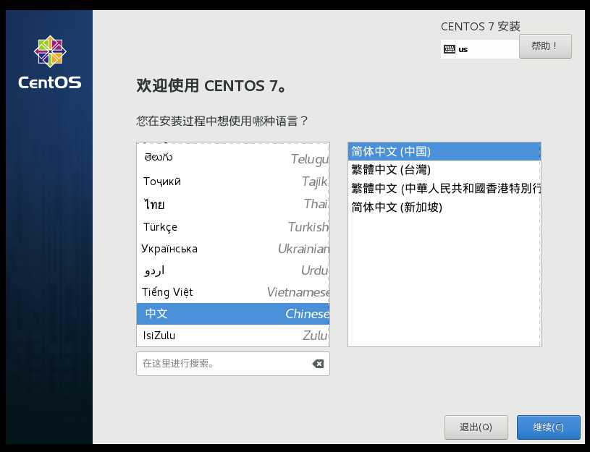Click the language search field
590x452 pixels.
click(x=233, y=364)
